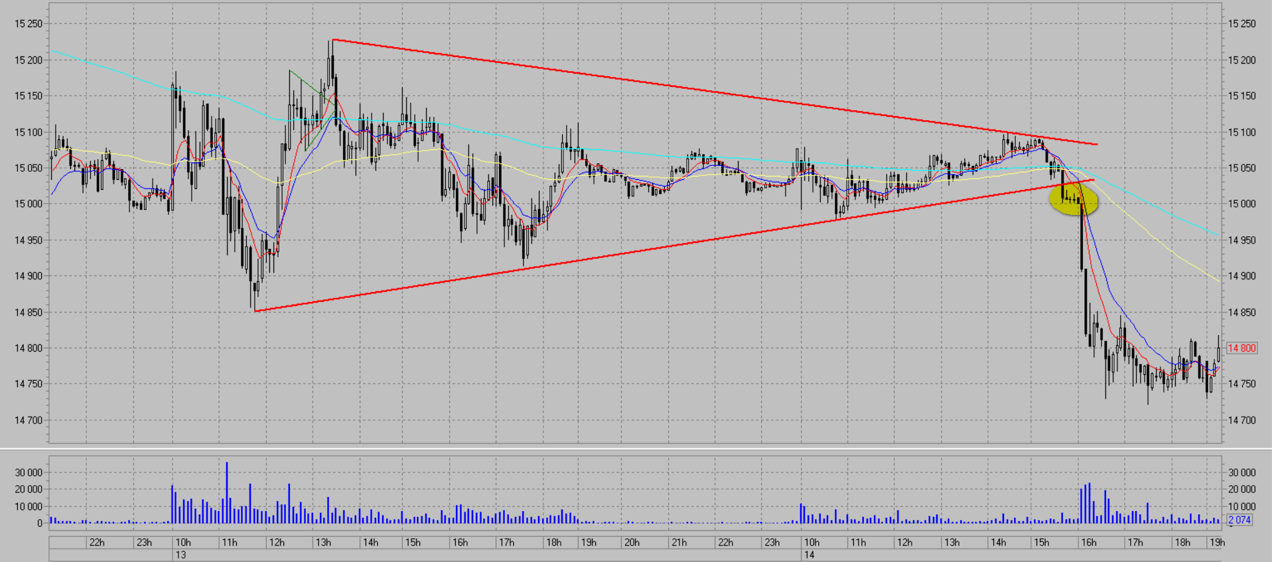Click 30 000 on the right volume axis
This screenshot has height=562, width=1272.
point(1241,472)
